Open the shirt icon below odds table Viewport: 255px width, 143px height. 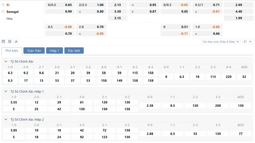coord(3,41)
